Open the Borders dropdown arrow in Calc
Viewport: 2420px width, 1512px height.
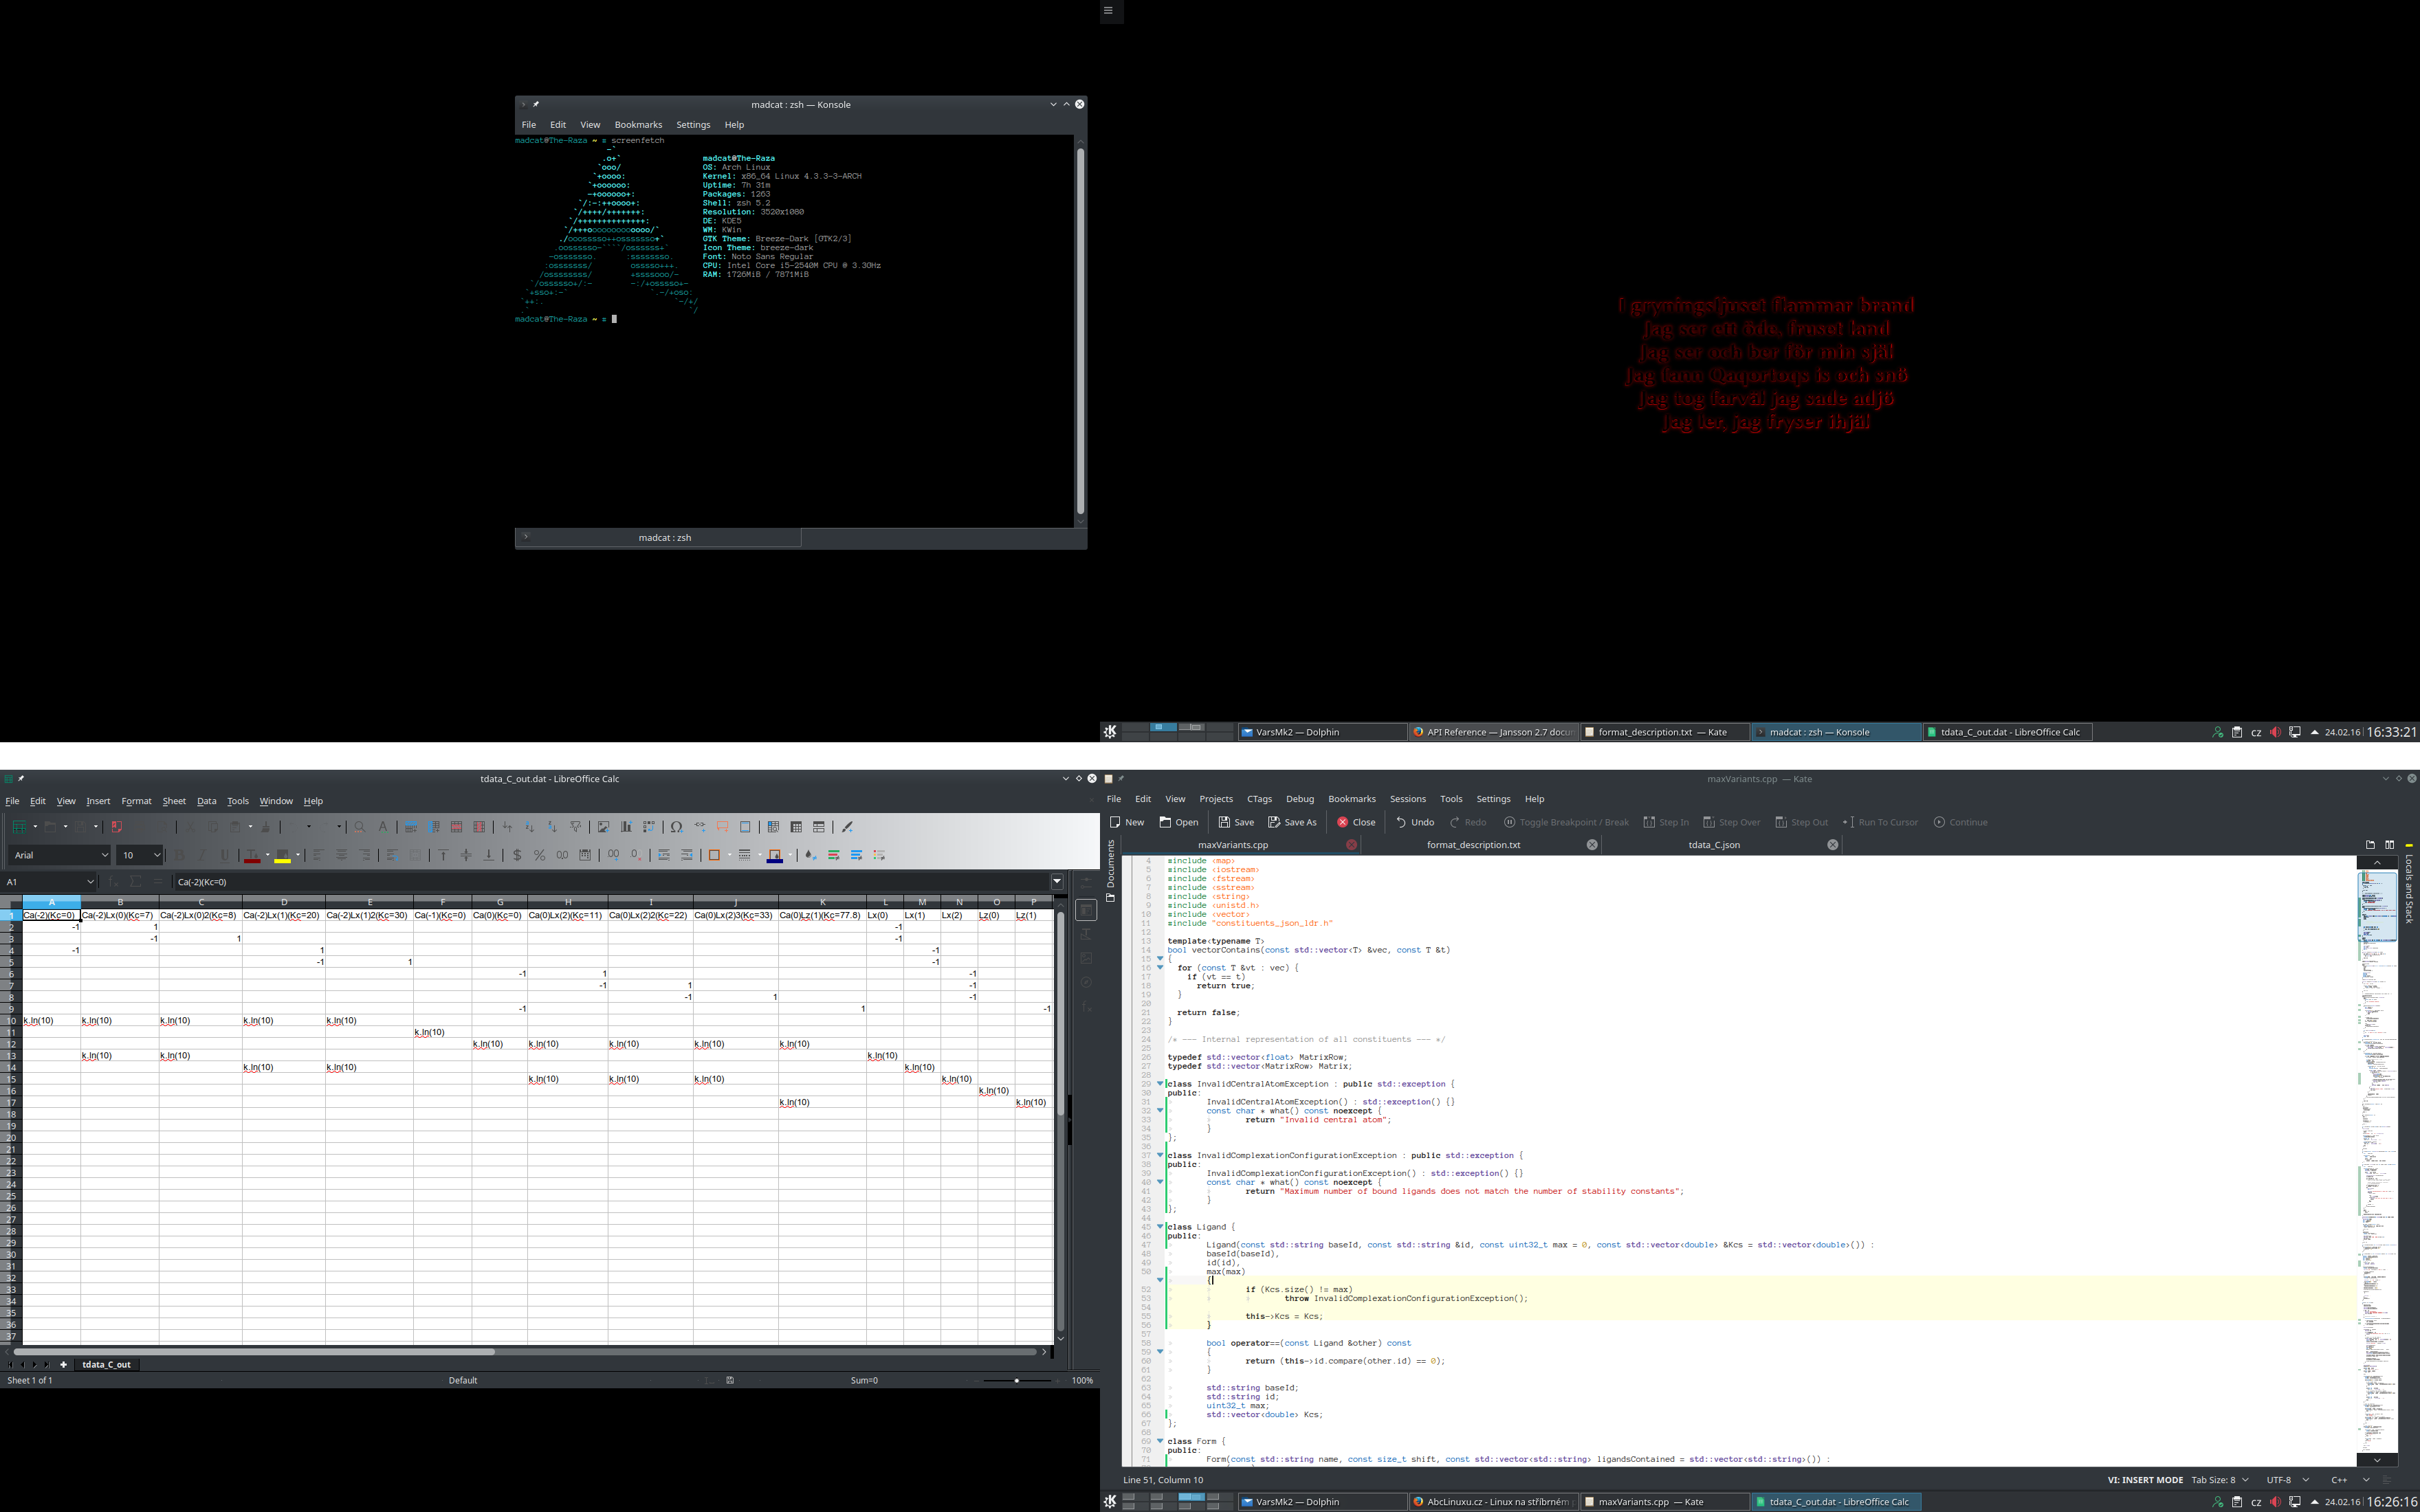pyautogui.click(x=729, y=855)
